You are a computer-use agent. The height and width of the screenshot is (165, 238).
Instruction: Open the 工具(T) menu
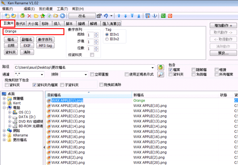click(62, 9)
